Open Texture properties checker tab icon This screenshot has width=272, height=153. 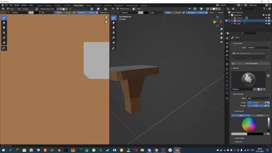click(227, 98)
